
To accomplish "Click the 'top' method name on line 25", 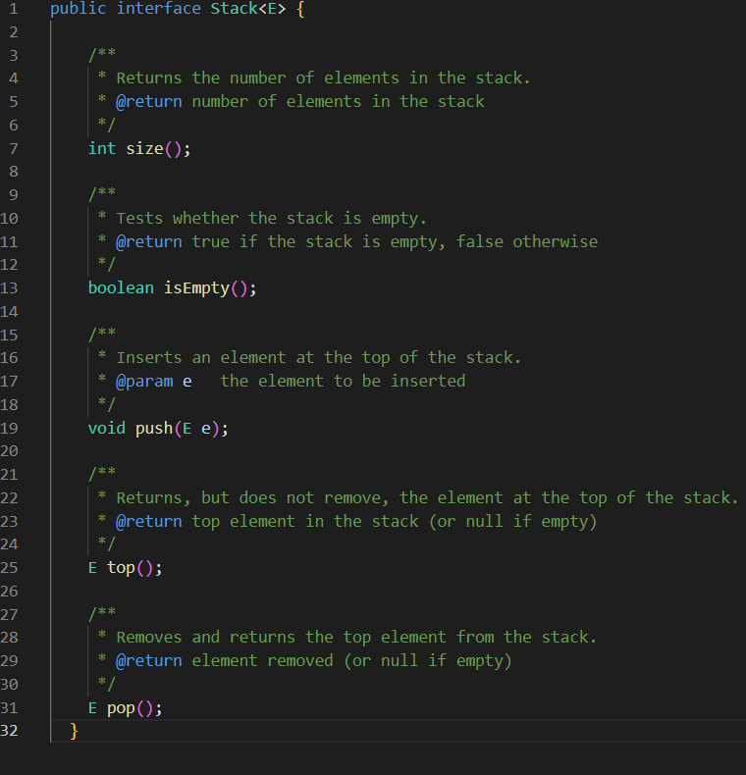I will [x=121, y=568].
